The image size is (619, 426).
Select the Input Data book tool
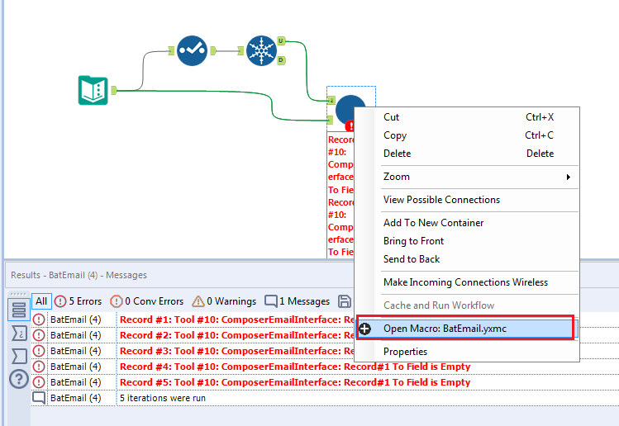[93, 90]
